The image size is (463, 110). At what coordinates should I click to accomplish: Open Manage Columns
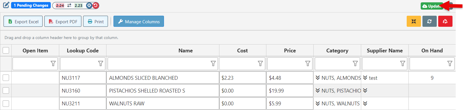[139, 21]
